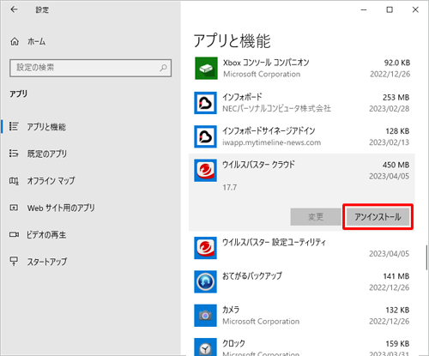Click the 450 MB size value
The image size is (429, 356).
396,165
